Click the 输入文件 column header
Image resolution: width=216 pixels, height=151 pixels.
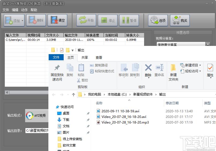[x=16, y=35]
